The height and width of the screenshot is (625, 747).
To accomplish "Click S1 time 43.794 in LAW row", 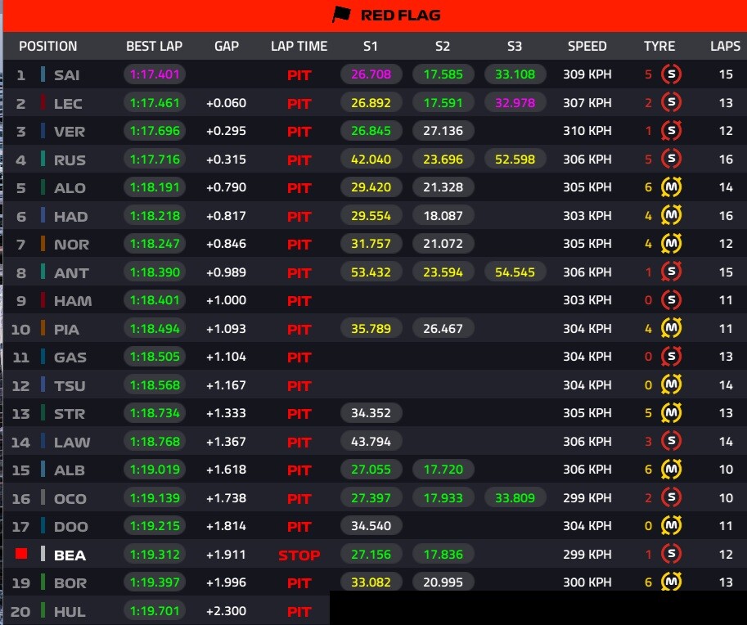I will (371, 441).
